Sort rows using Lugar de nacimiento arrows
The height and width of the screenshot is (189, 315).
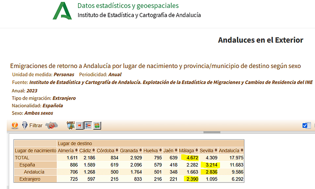54,151
